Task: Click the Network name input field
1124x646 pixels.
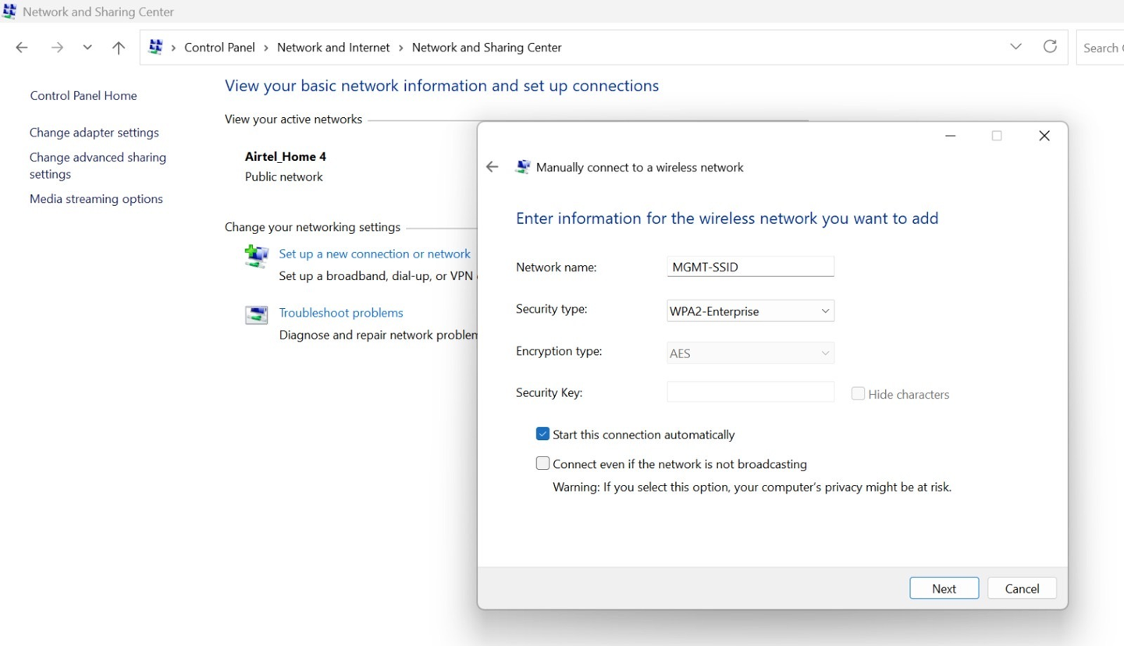Action: [x=750, y=267]
